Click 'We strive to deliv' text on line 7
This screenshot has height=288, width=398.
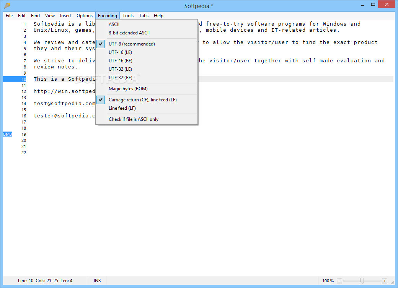point(64,61)
